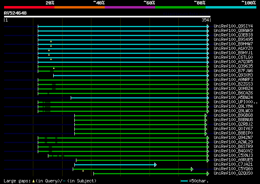Click the green ~80% identity color segment
Viewport: 260px width, 184px height.
point(180,7)
